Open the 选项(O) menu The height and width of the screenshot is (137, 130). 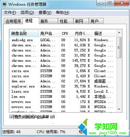27,13
